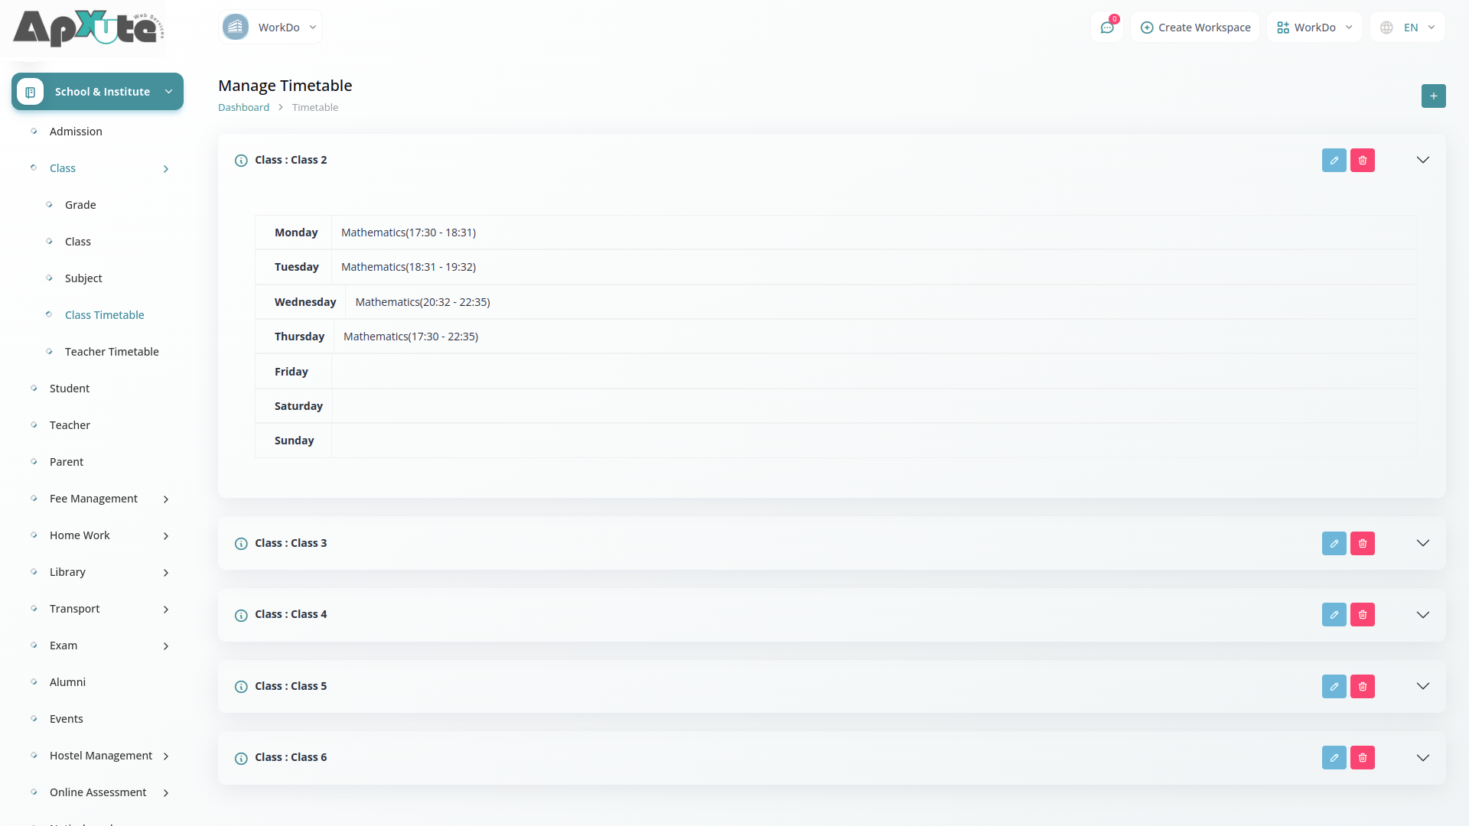Click the chat messages notification icon
The width and height of the screenshot is (1469, 826).
(x=1106, y=28)
